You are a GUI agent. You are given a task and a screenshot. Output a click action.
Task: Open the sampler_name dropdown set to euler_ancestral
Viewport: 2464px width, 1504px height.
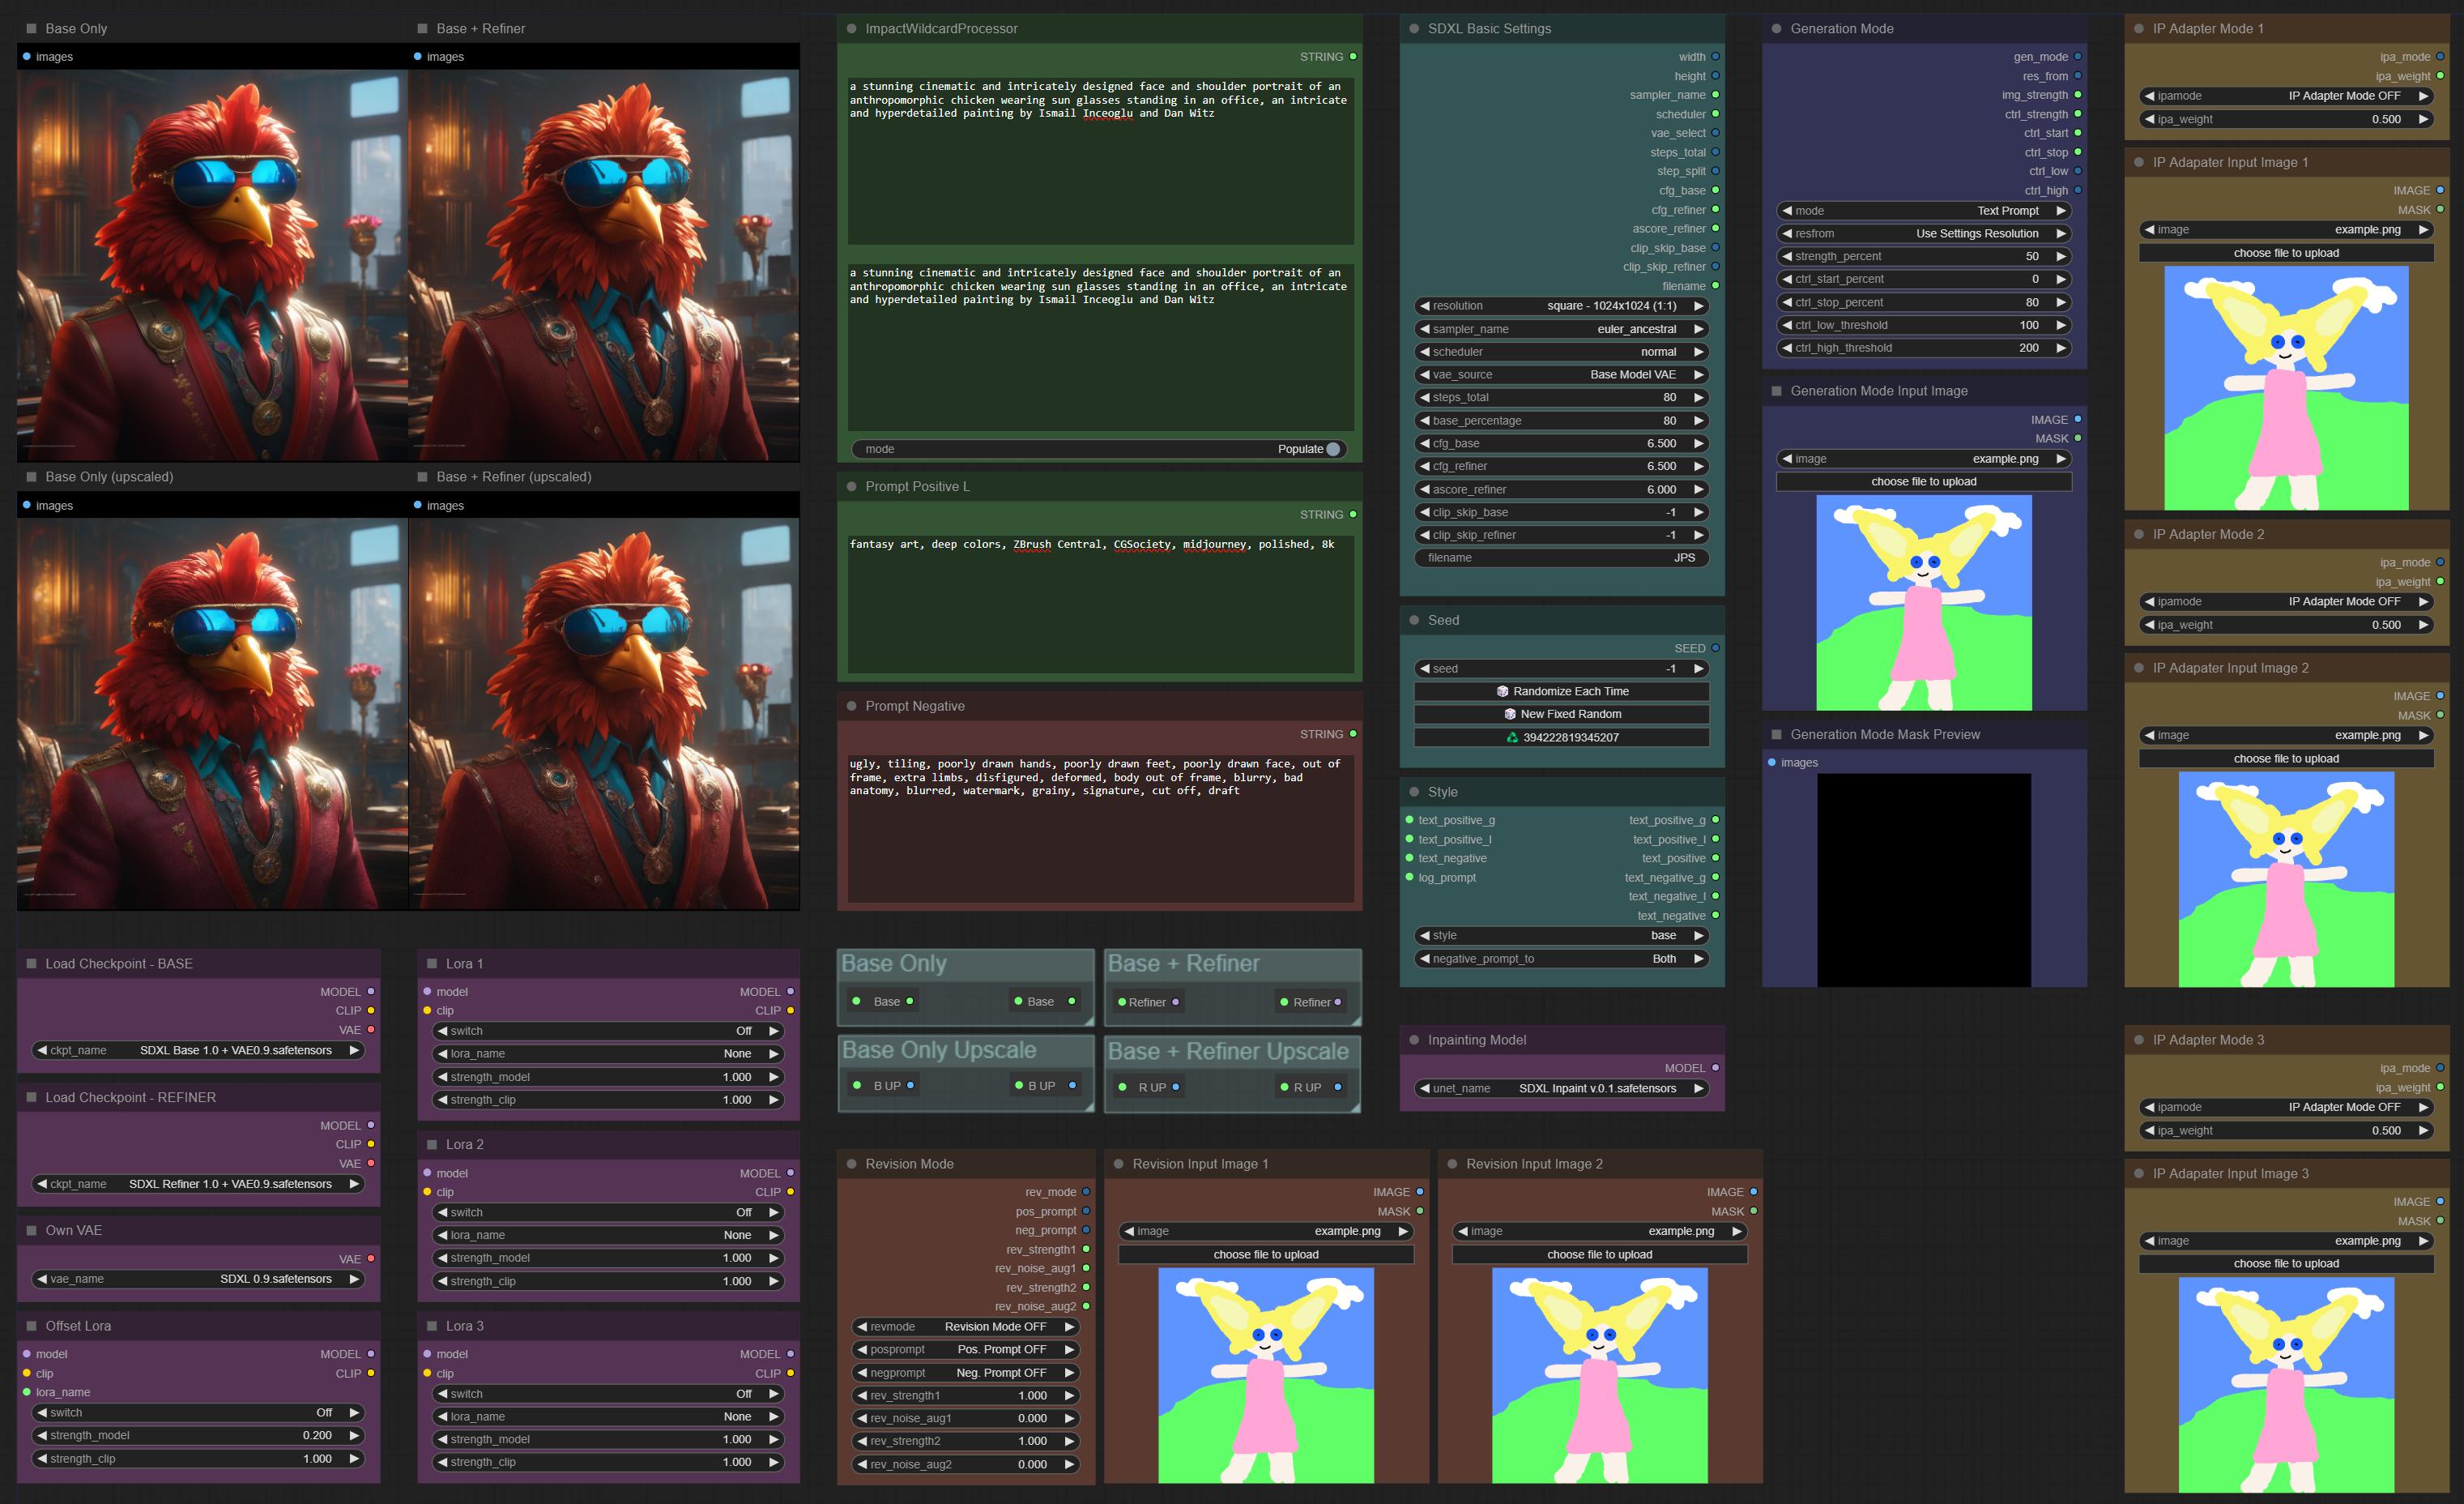point(1561,329)
